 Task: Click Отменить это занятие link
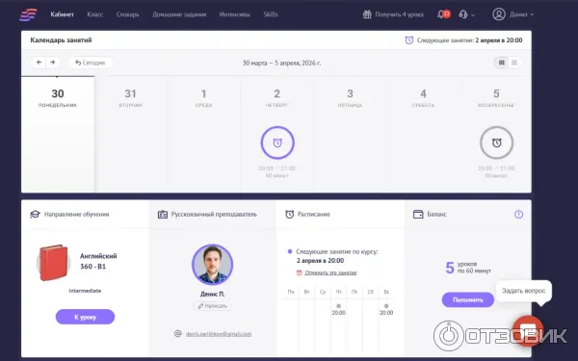[x=330, y=272]
